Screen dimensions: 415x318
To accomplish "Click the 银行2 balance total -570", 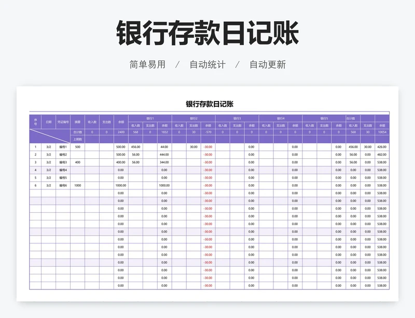I will coord(209,132).
